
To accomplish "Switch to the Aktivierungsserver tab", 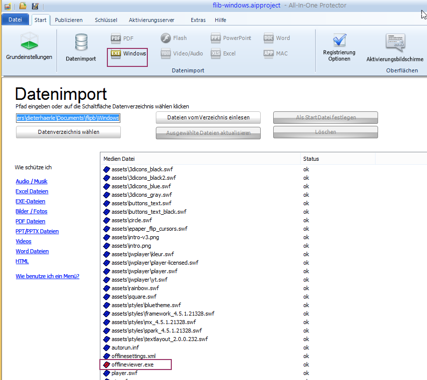I will click(x=150, y=20).
